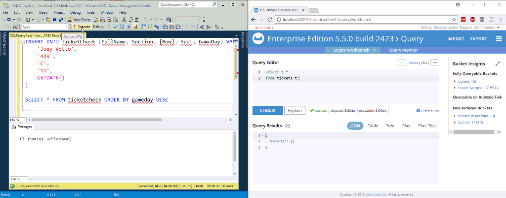Click the Explain button in Couchbase
This screenshot has height=198, width=506.
coord(295,110)
